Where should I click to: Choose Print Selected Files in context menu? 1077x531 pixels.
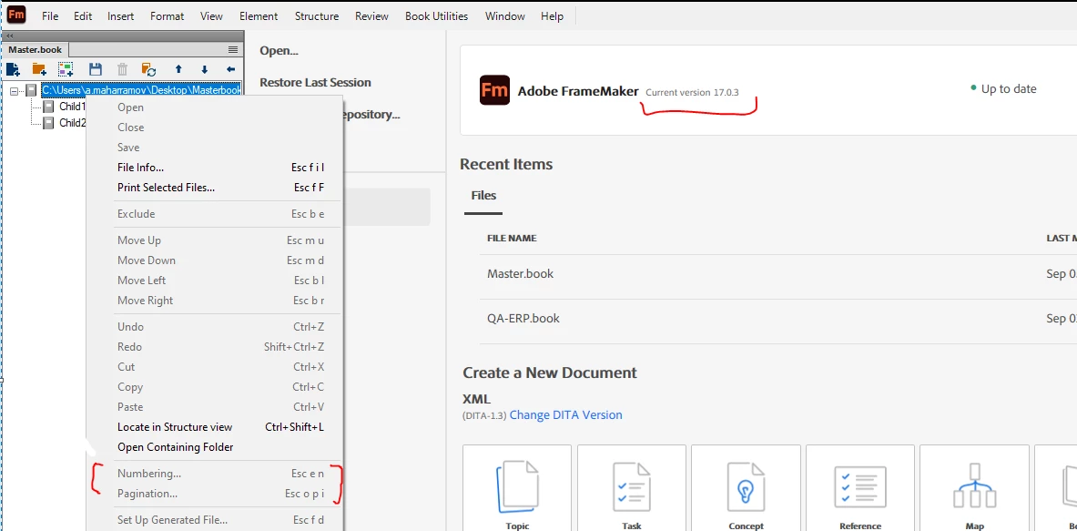214,188
